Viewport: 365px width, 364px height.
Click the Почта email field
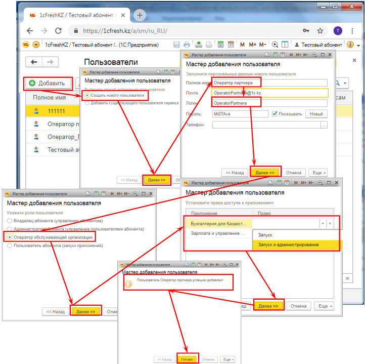(x=269, y=93)
